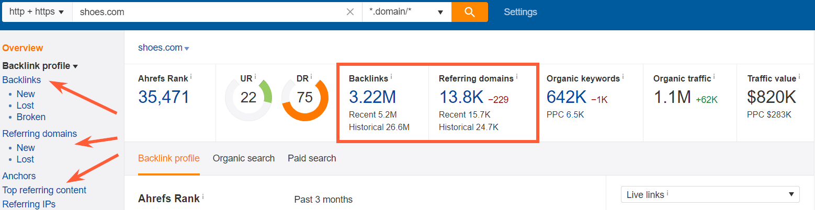This screenshot has width=815, height=210.
Task: Click the DR 75 gauge
Action: click(x=304, y=98)
